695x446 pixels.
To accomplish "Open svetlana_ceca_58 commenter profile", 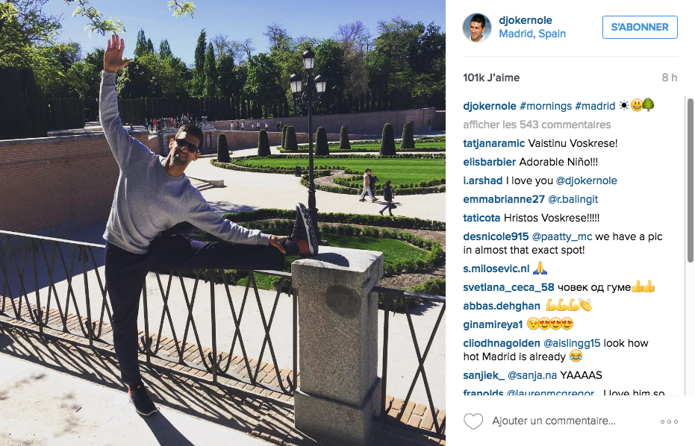I will coord(508,287).
